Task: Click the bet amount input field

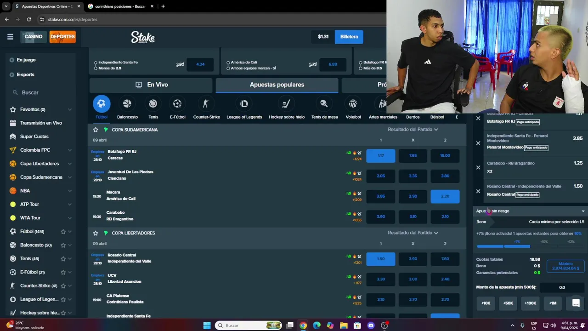Action: tap(562, 287)
